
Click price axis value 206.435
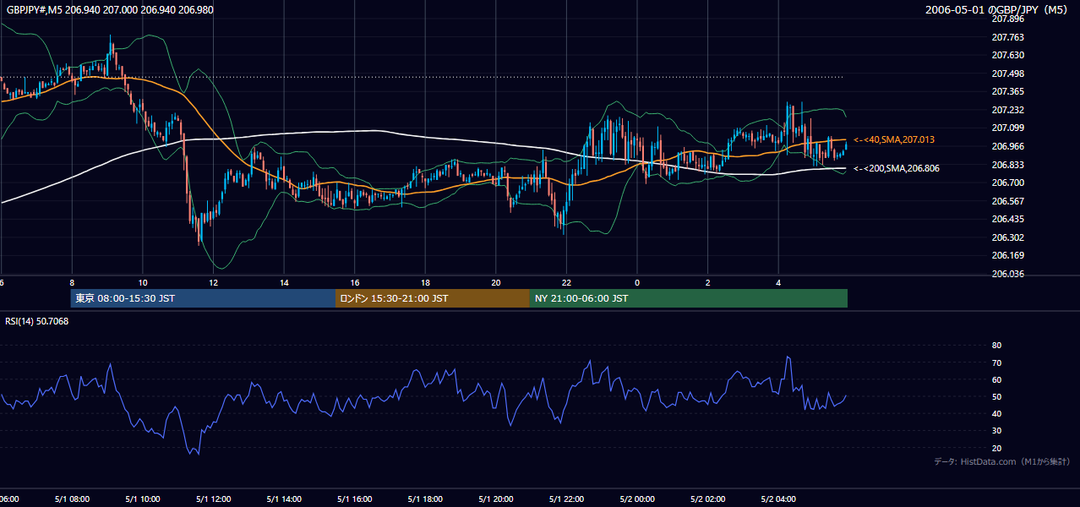(x=1007, y=219)
